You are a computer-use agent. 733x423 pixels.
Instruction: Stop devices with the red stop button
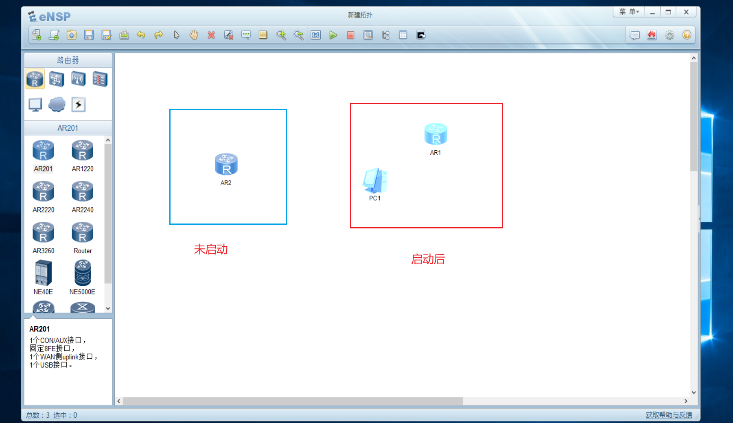[350, 35]
